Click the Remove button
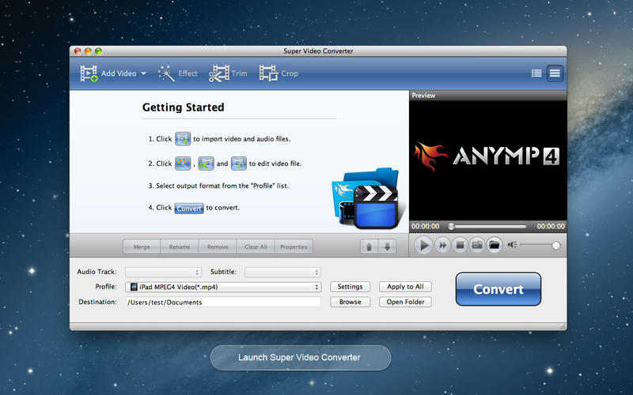633x395 pixels. pyautogui.click(x=218, y=246)
